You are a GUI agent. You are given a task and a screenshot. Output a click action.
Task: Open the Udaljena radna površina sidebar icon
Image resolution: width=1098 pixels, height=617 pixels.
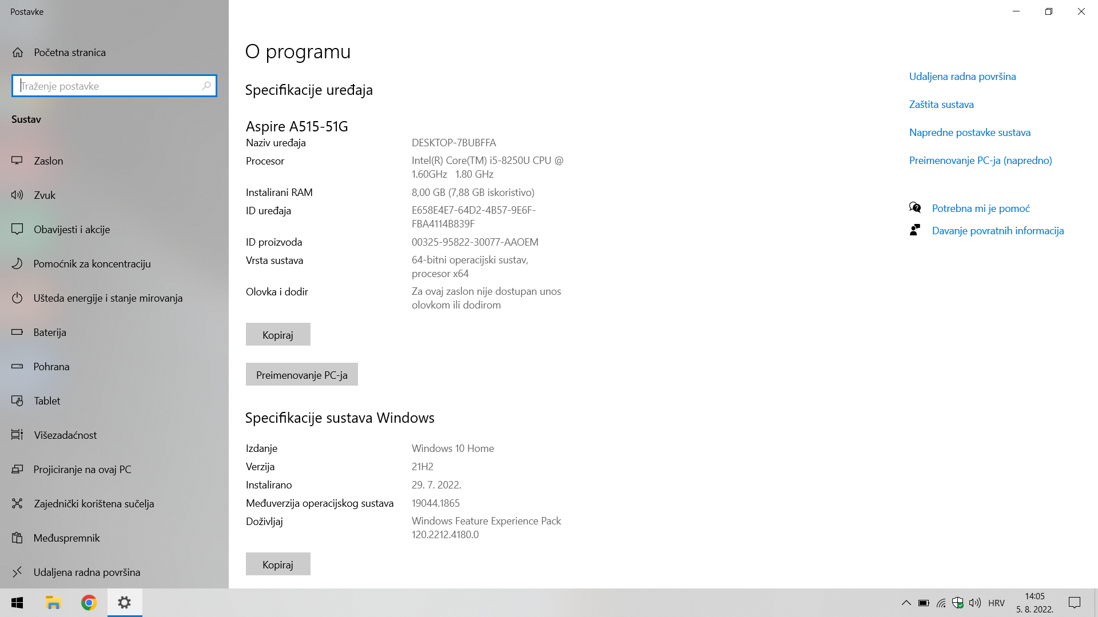coord(17,572)
